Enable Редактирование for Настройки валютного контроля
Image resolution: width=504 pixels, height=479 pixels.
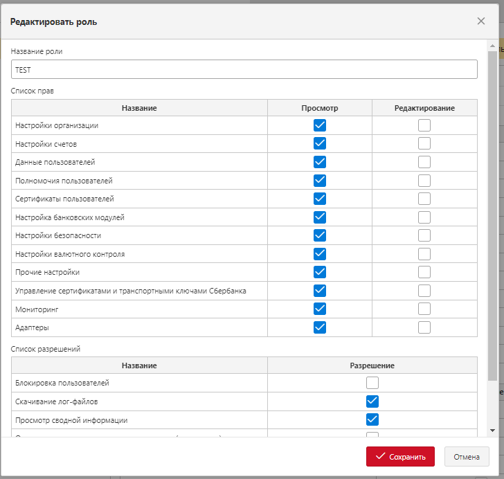coord(424,254)
